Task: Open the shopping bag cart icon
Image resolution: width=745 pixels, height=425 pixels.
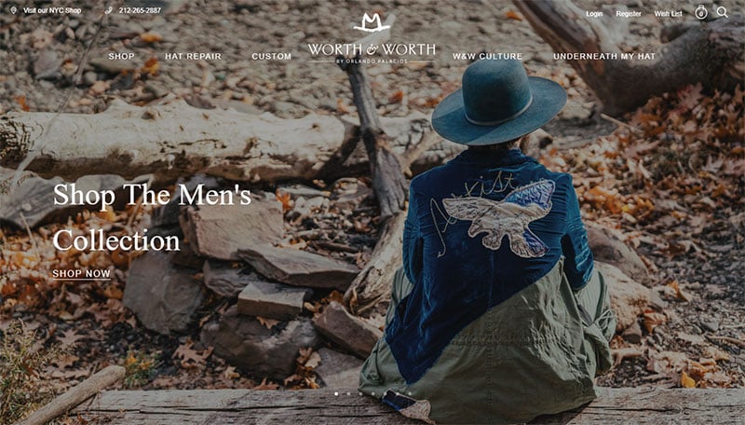Action: [701, 12]
